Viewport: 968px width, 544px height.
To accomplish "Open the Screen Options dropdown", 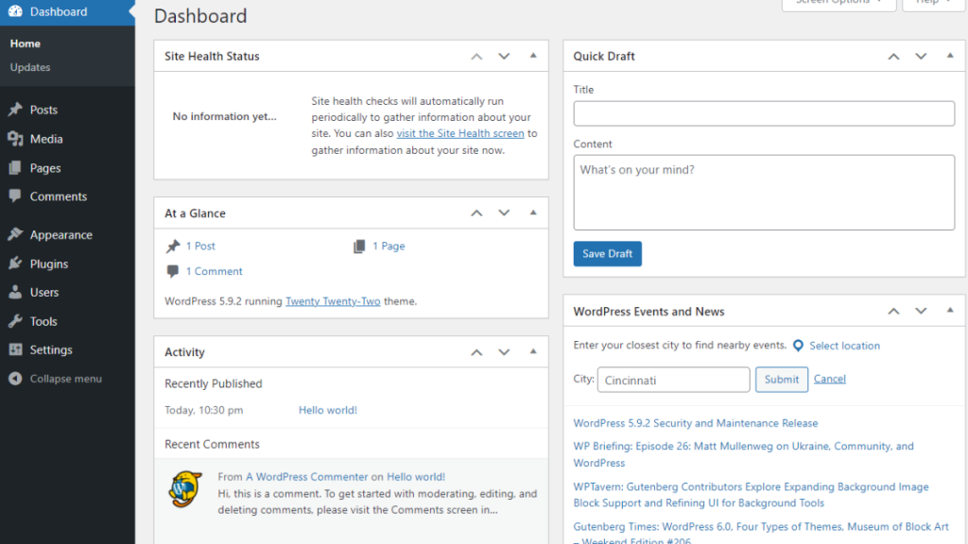I will [x=838, y=5].
